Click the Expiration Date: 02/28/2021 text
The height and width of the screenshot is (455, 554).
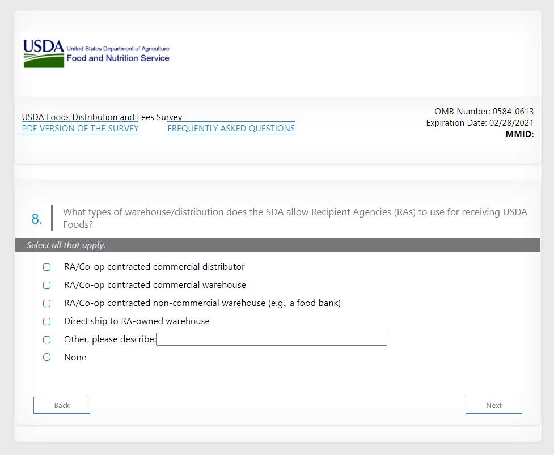pyautogui.click(x=480, y=123)
